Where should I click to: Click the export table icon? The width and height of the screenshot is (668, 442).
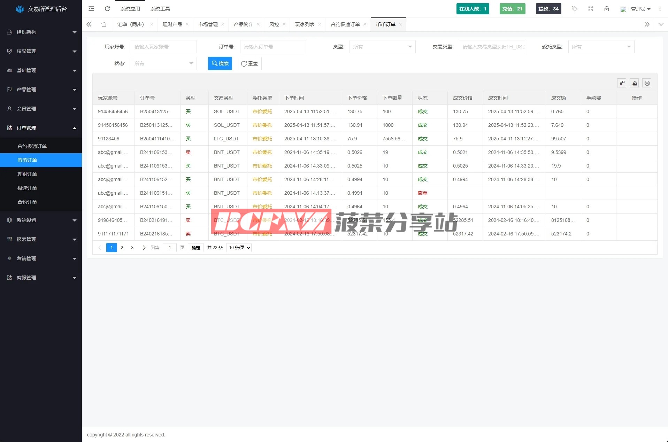[635, 83]
